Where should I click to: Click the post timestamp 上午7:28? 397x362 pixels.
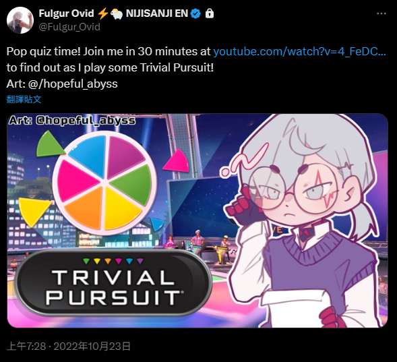pos(26,346)
